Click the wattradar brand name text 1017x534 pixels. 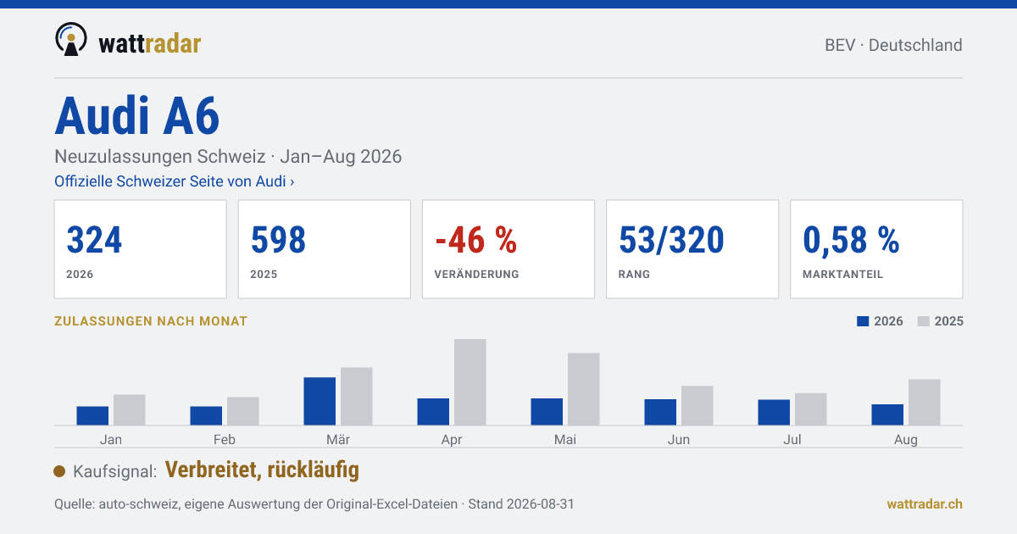pos(150,43)
